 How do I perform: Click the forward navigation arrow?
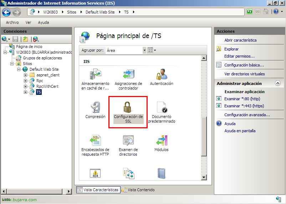coord(17,12)
